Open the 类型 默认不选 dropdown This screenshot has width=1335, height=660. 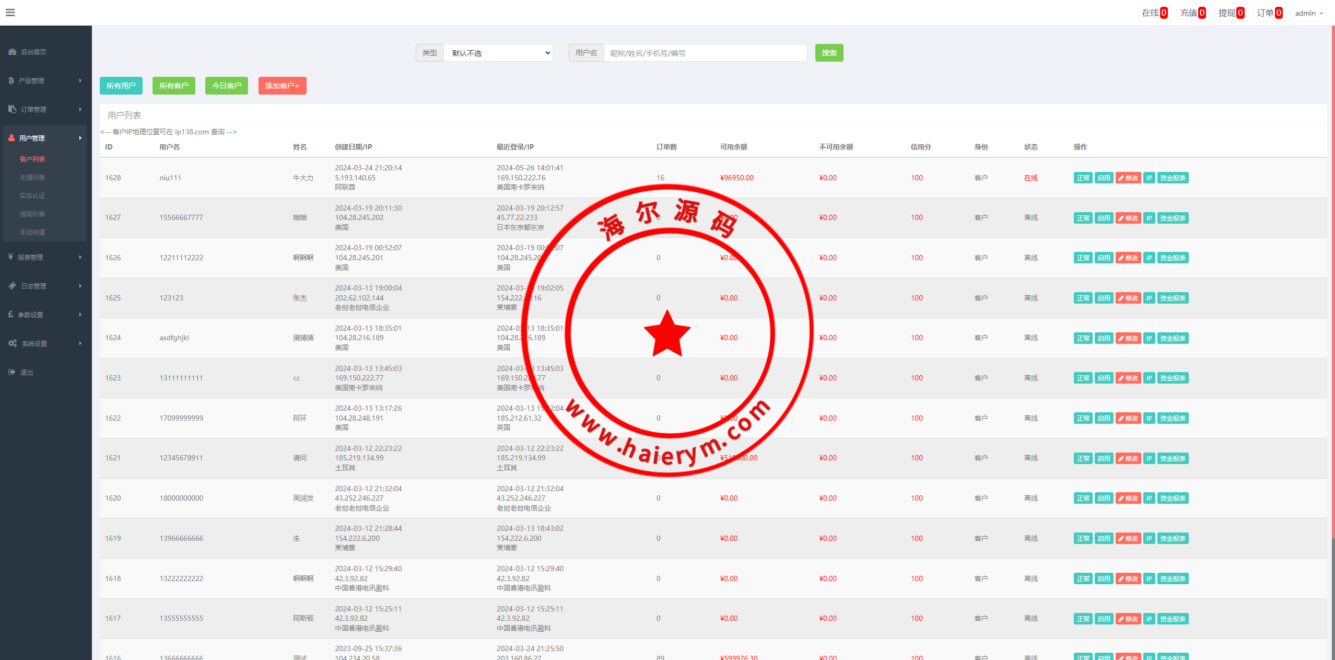pos(498,53)
